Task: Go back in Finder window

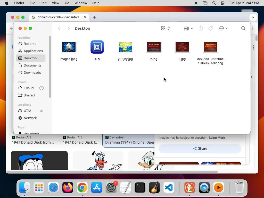Action: pyautogui.click(x=59, y=28)
